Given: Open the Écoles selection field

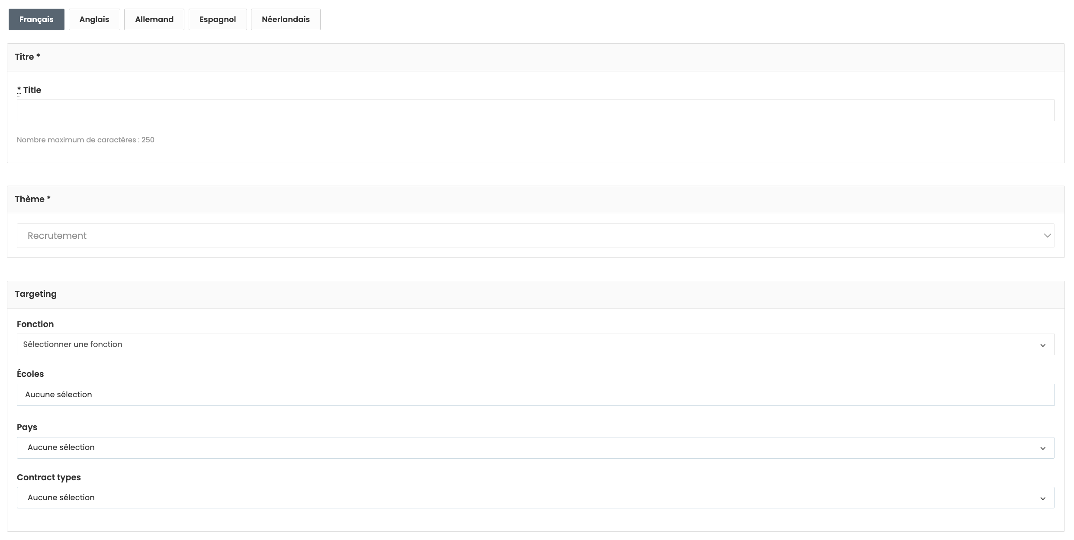Looking at the screenshot, I should pos(535,395).
